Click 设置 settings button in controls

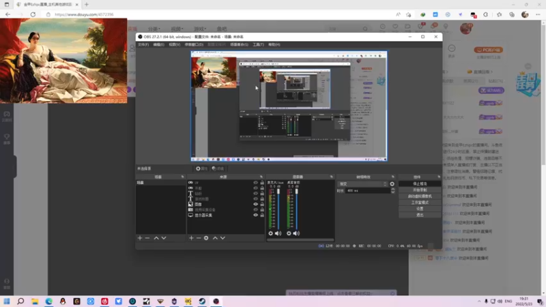(420, 209)
